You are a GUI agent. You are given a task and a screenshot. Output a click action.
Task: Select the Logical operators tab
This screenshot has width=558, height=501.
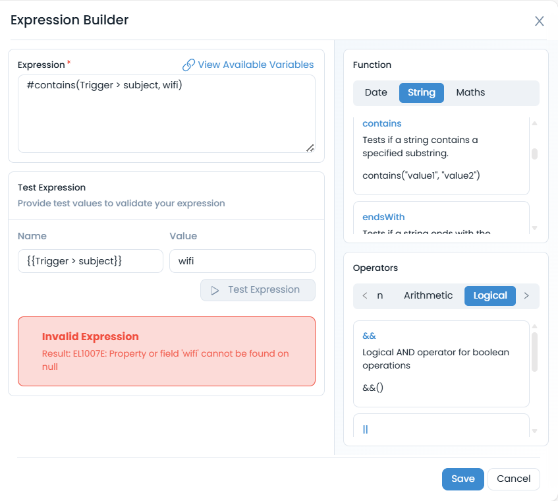point(490,296)
